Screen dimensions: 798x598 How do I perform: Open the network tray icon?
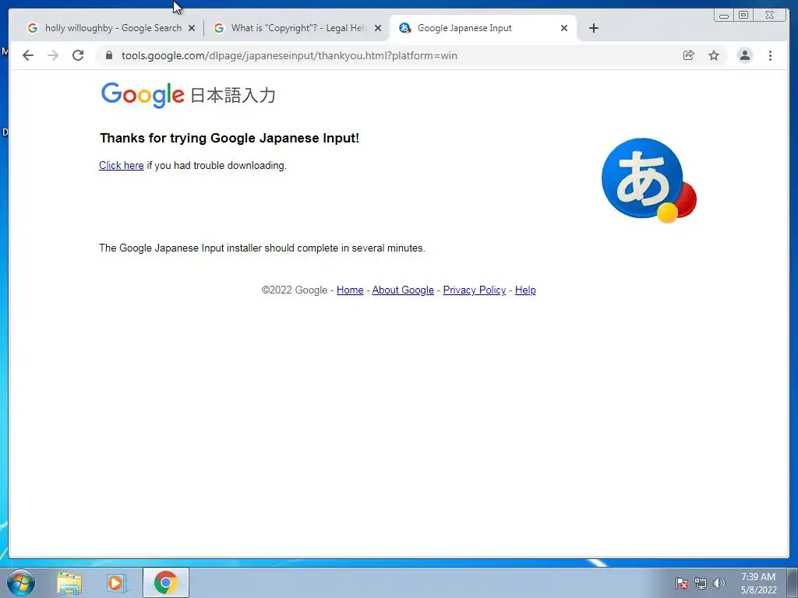click(701, 583)
